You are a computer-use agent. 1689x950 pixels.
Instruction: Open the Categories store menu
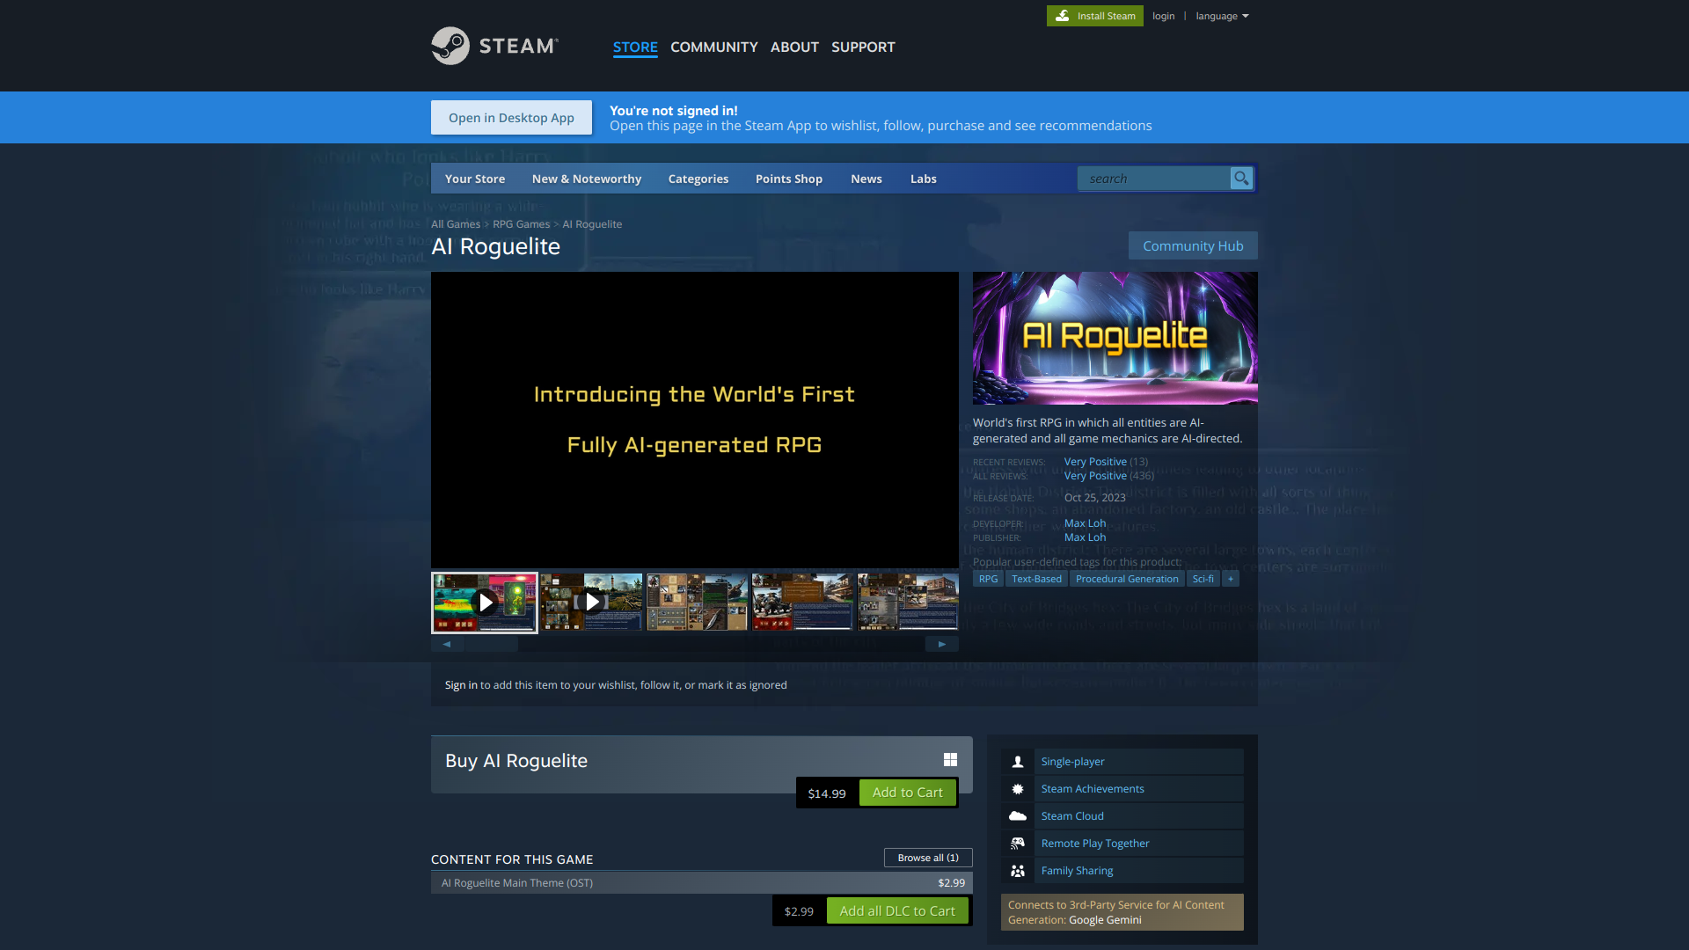click(698, 179)
